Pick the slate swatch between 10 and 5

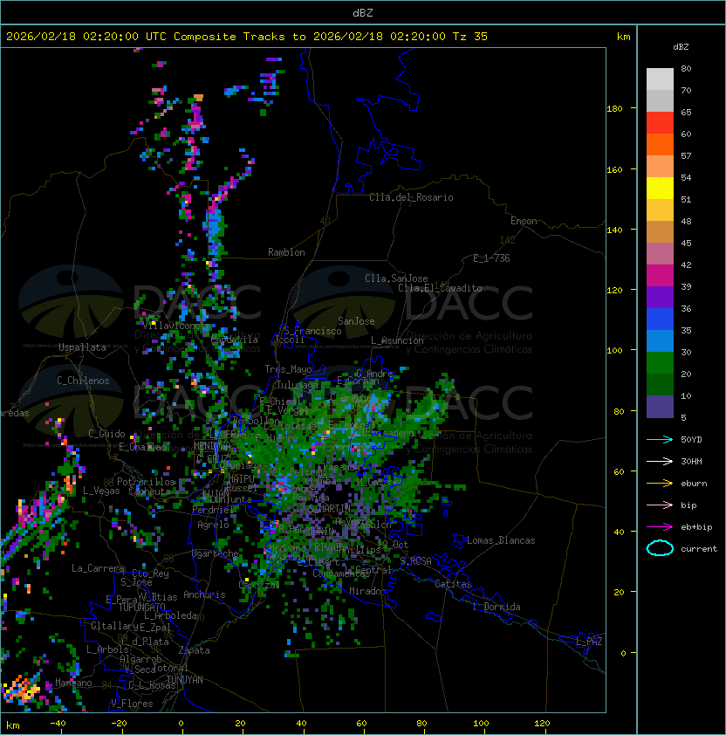pyautogui.click(x=660, y=407)
